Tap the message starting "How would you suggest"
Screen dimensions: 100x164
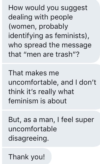coord(51,31)
